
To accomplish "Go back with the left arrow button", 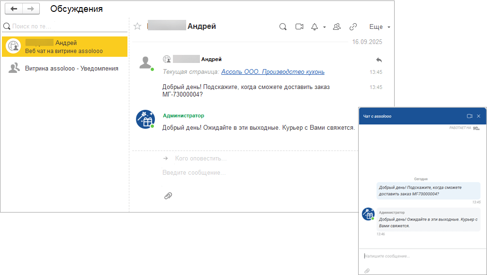I will (x=14, y=9).
